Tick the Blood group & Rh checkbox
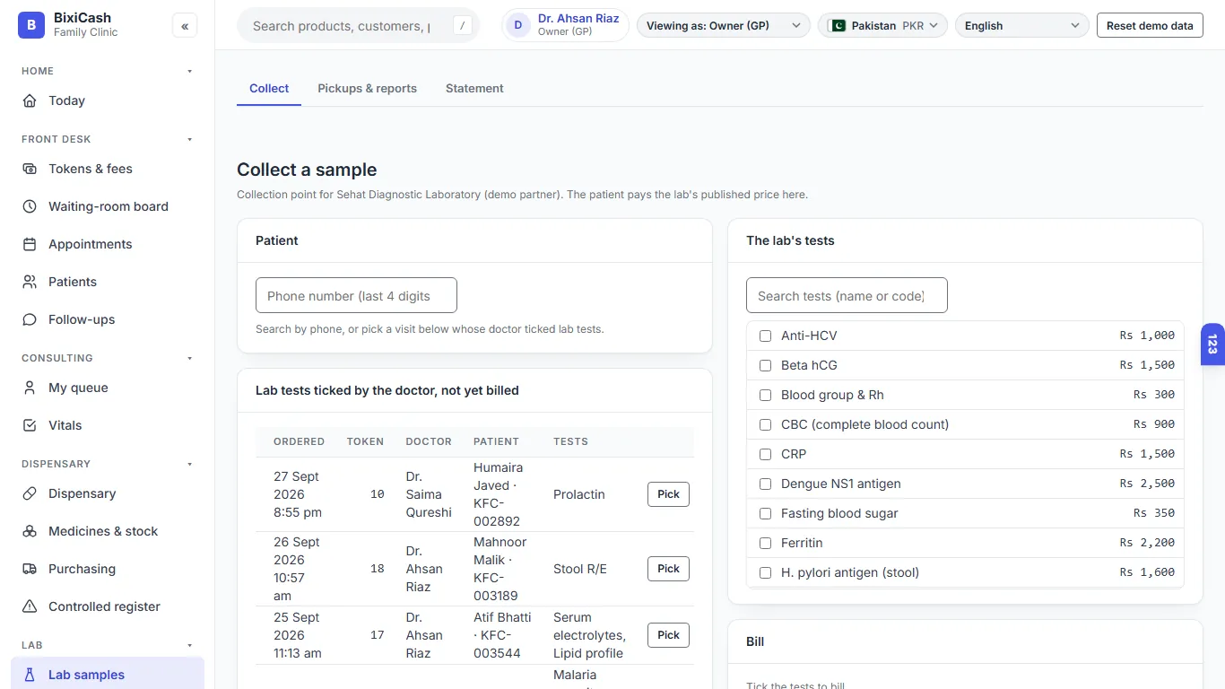This screenshot has height=689, width=1225. coord(765,395)
